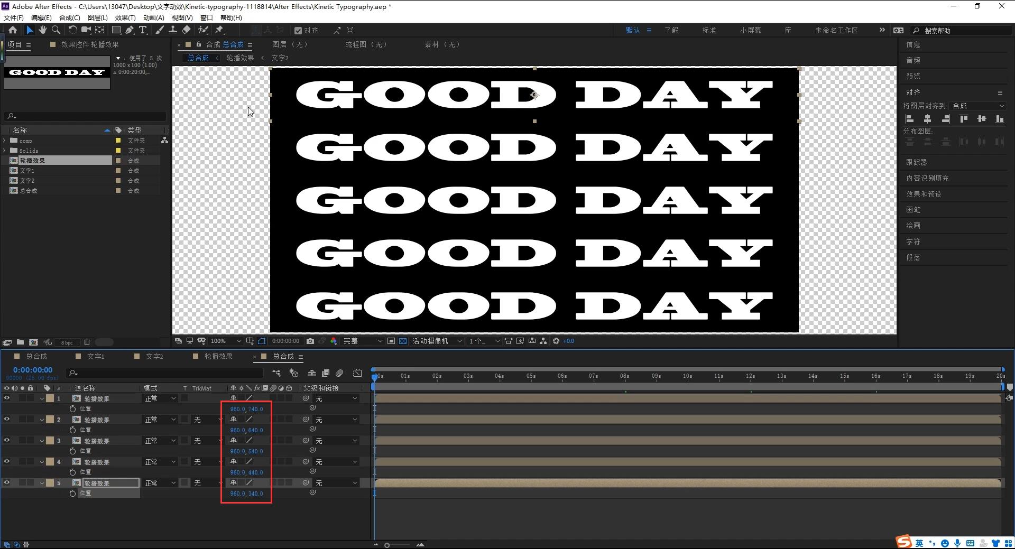Open the viewer magnification 100% dropdown

226,341
